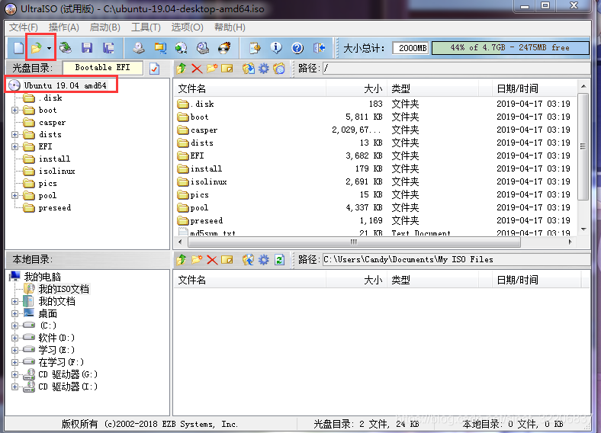Expand the EFI folder tree node
This screenshot has height=433, width=601.
14,147
